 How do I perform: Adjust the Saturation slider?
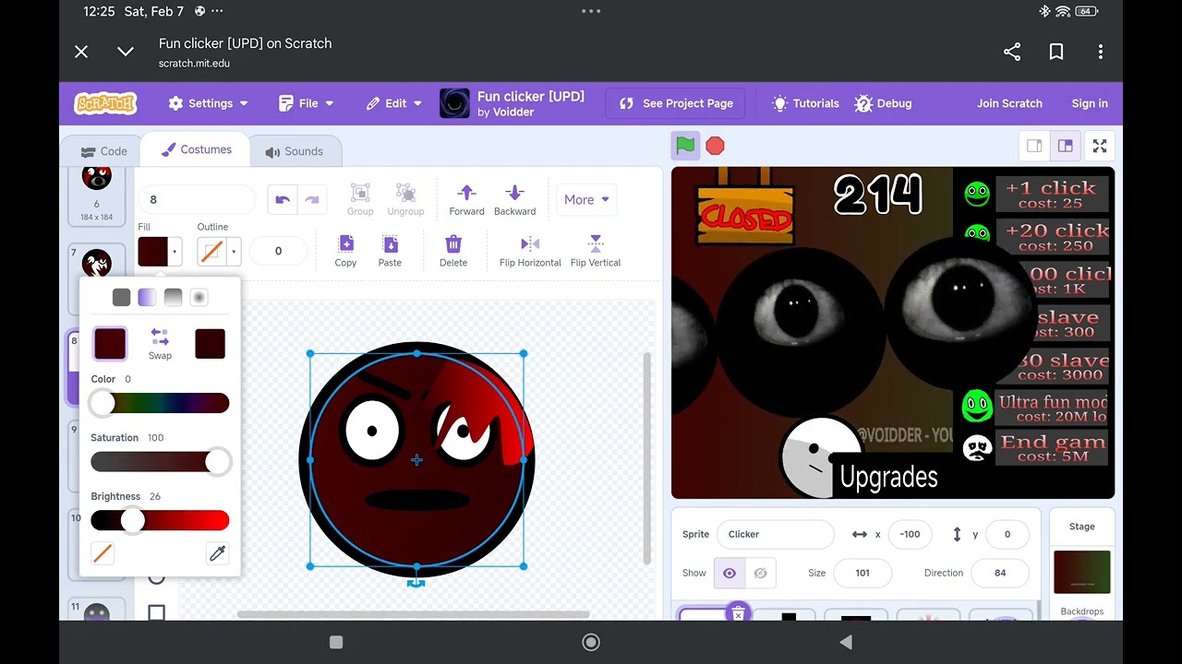160,462
